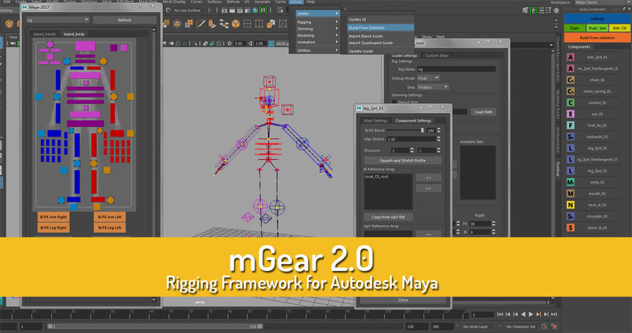Go to start of playback range
The height and width of the screenshot is (333, 632).
[500, 314]
